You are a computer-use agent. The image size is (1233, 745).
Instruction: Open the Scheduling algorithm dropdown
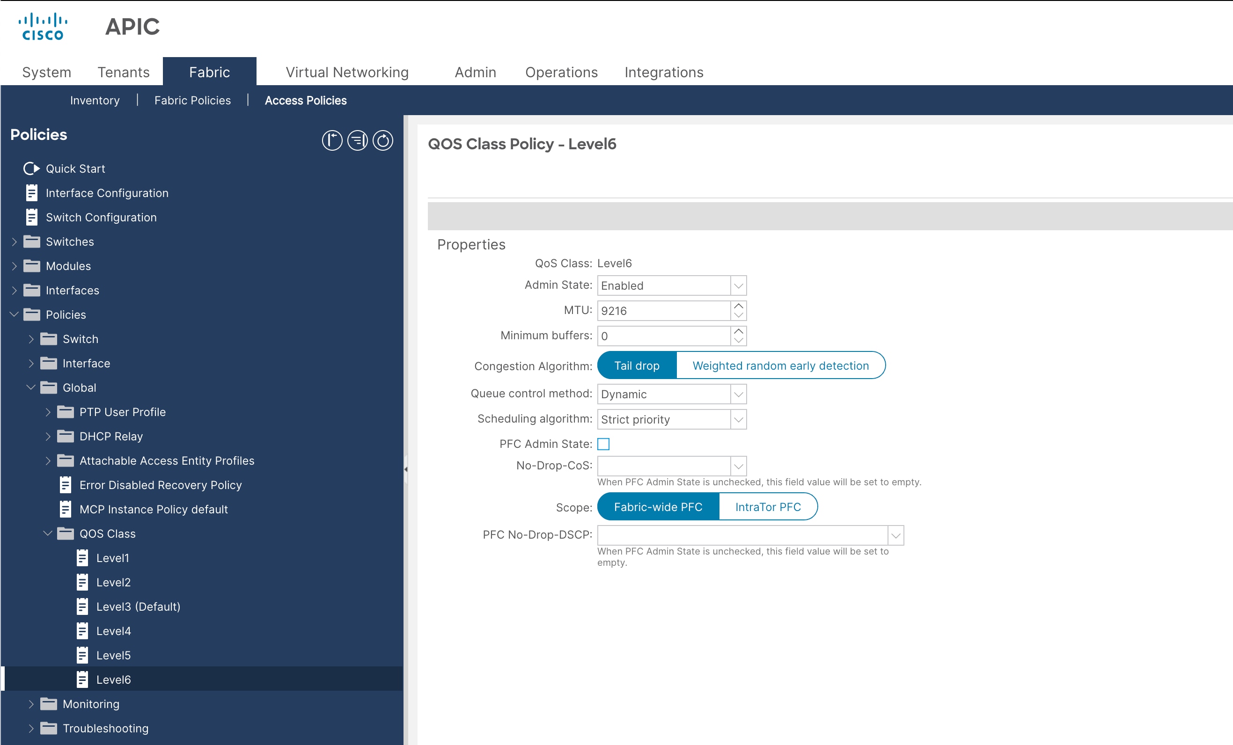coord(738,419)
